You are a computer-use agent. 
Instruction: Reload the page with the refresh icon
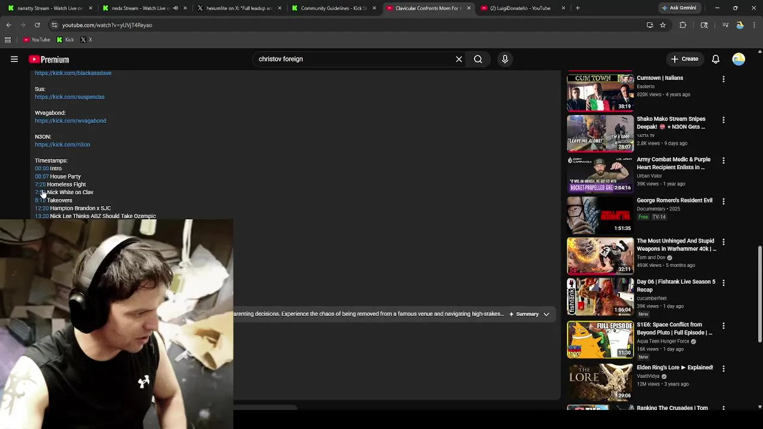pyautogui.click(x=37, y=25)
